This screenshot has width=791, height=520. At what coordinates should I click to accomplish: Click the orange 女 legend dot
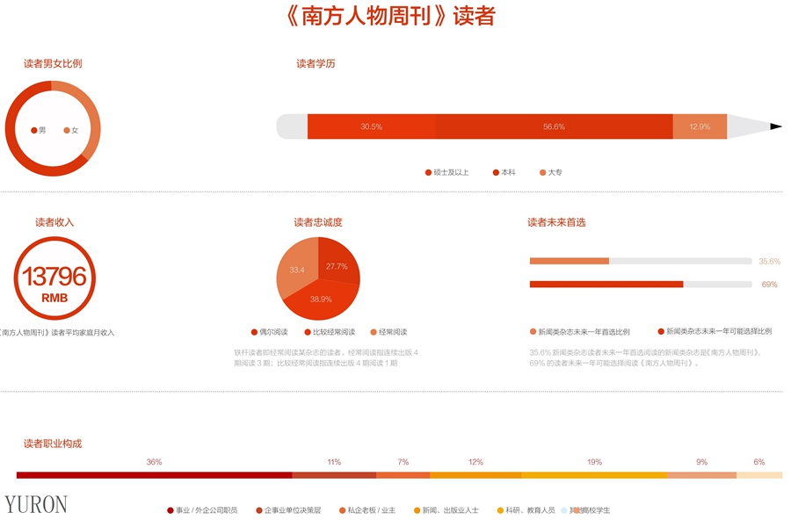click(x=67, y=131)
